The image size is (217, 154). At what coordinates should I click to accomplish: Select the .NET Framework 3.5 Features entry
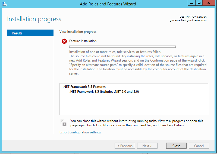tap(84, 87)
